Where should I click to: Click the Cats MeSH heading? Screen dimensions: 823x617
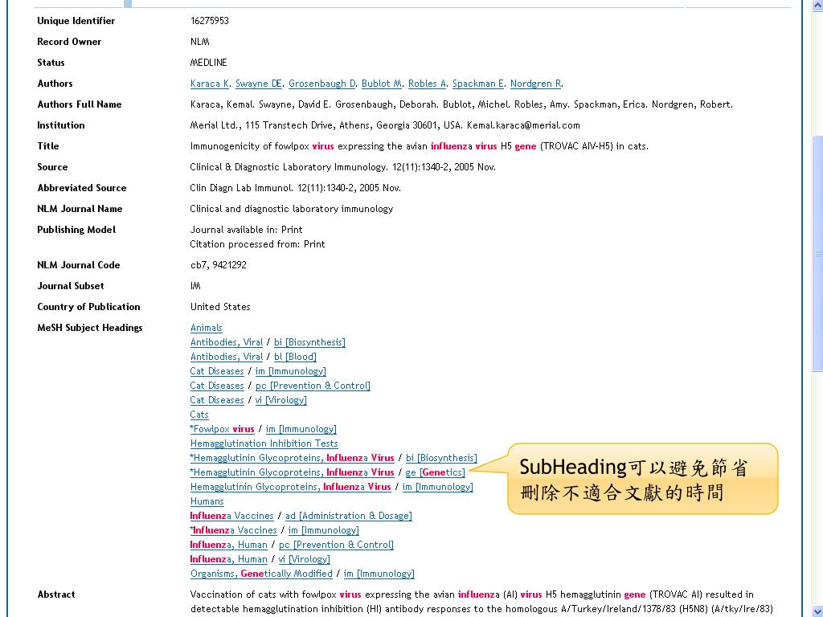(199, 415)
